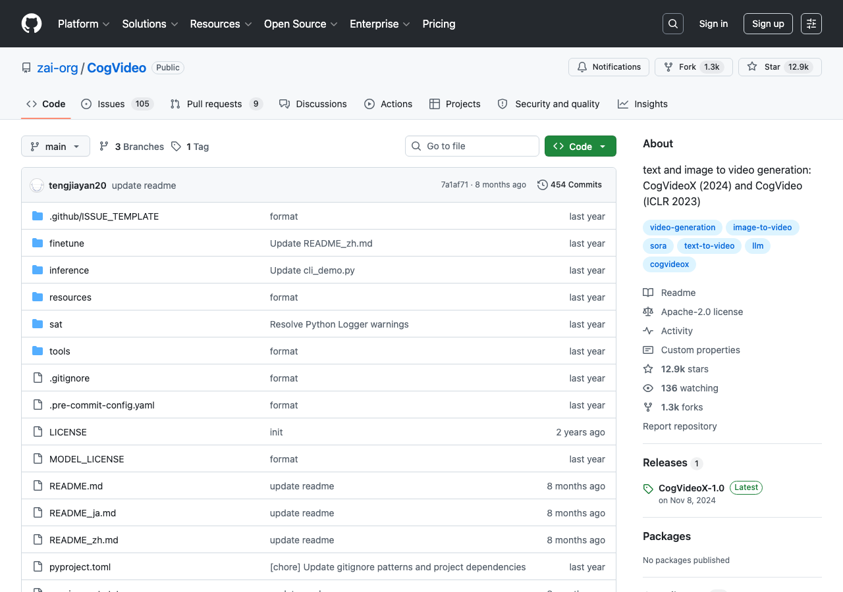Open the main branch selector dropdown
This screenshot has width=843, height=592.
tap(55, 146)
